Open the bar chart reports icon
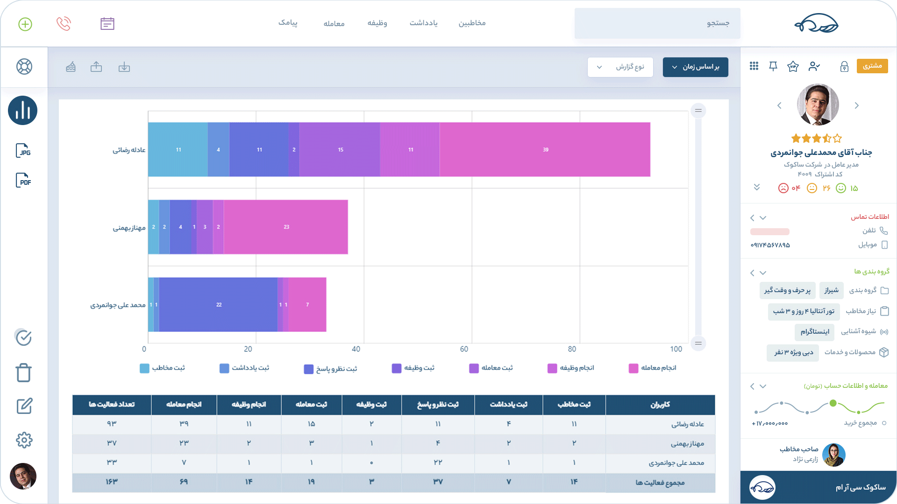Viewport: 897px width, 504px height. coord(22,111)
